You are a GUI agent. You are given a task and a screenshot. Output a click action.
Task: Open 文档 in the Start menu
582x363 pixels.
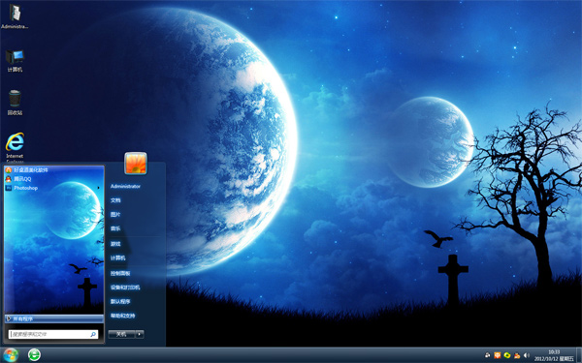tap(115, 200)
